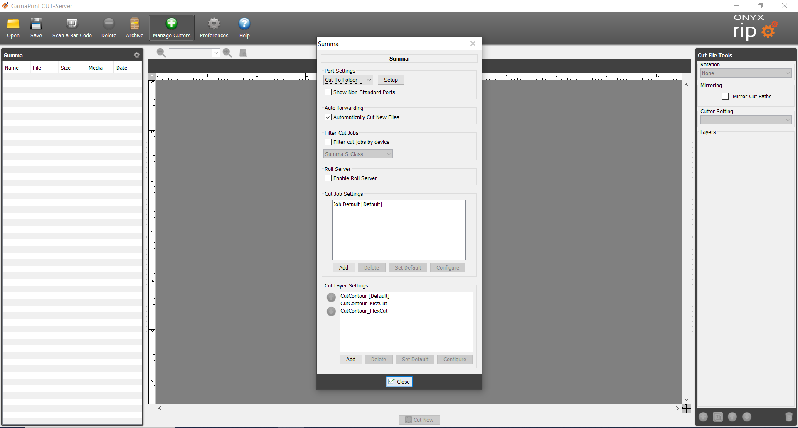798x428 pixels.
Task: Click the trash can icon in Cut File Tools
Action: tap(788, 417)
